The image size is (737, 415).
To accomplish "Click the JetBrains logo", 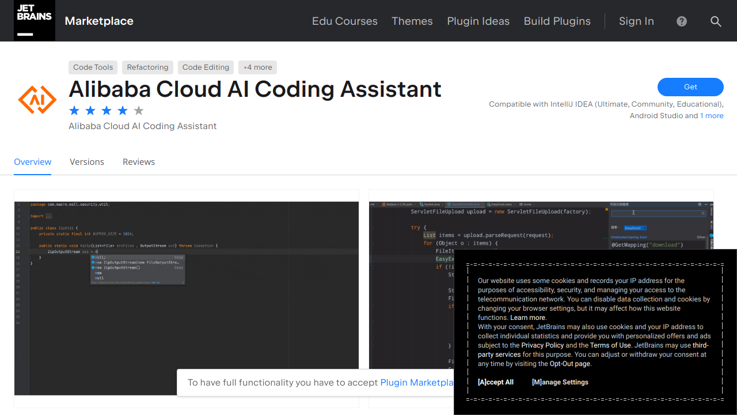I will pos(35,21).
